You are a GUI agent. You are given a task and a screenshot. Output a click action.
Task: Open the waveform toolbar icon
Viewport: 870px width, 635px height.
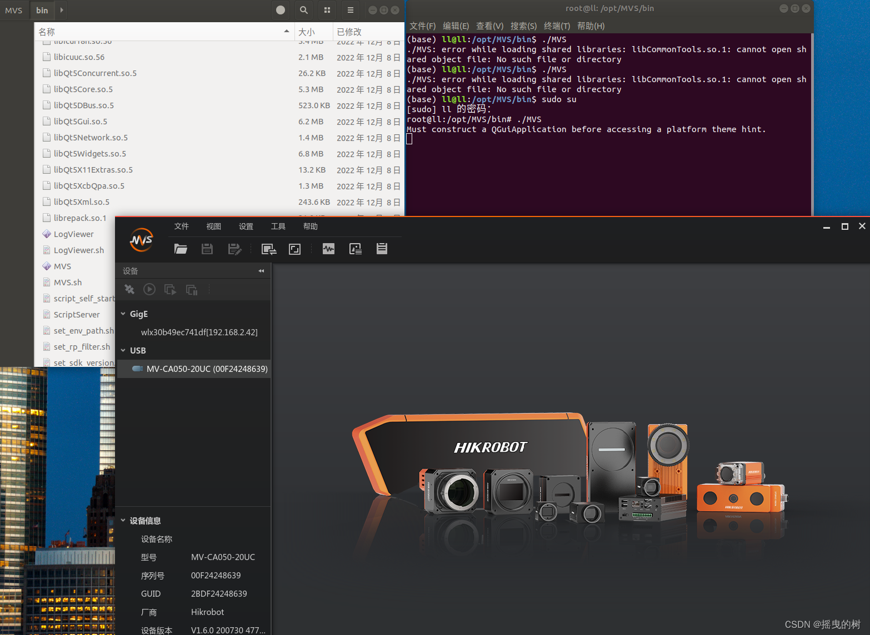click(329, 249)
